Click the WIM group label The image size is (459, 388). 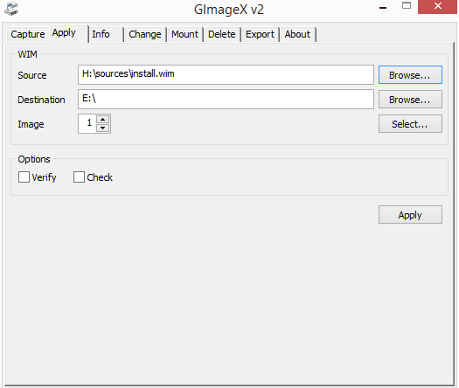click(27, 54)
